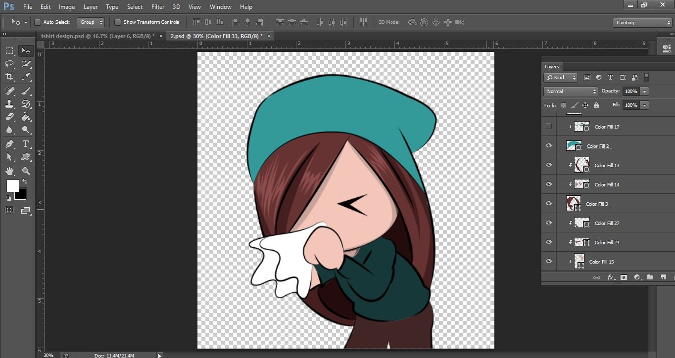Toggle Quick Mask mode
The image size is (675, 358).
point(9,210)
